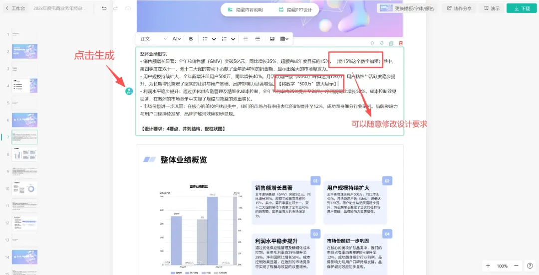539x275 pixels.
Task: Go back to 工作台 workspace
Action: point(15,8)
